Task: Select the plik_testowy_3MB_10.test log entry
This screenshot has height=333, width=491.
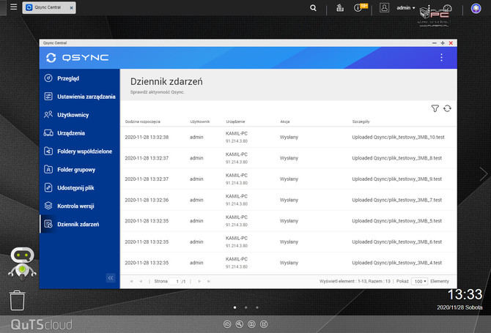Action: click(289, 137)
